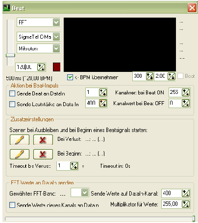
Task: Click the spinner beside the 2,00 value
Action: (172, 76)
